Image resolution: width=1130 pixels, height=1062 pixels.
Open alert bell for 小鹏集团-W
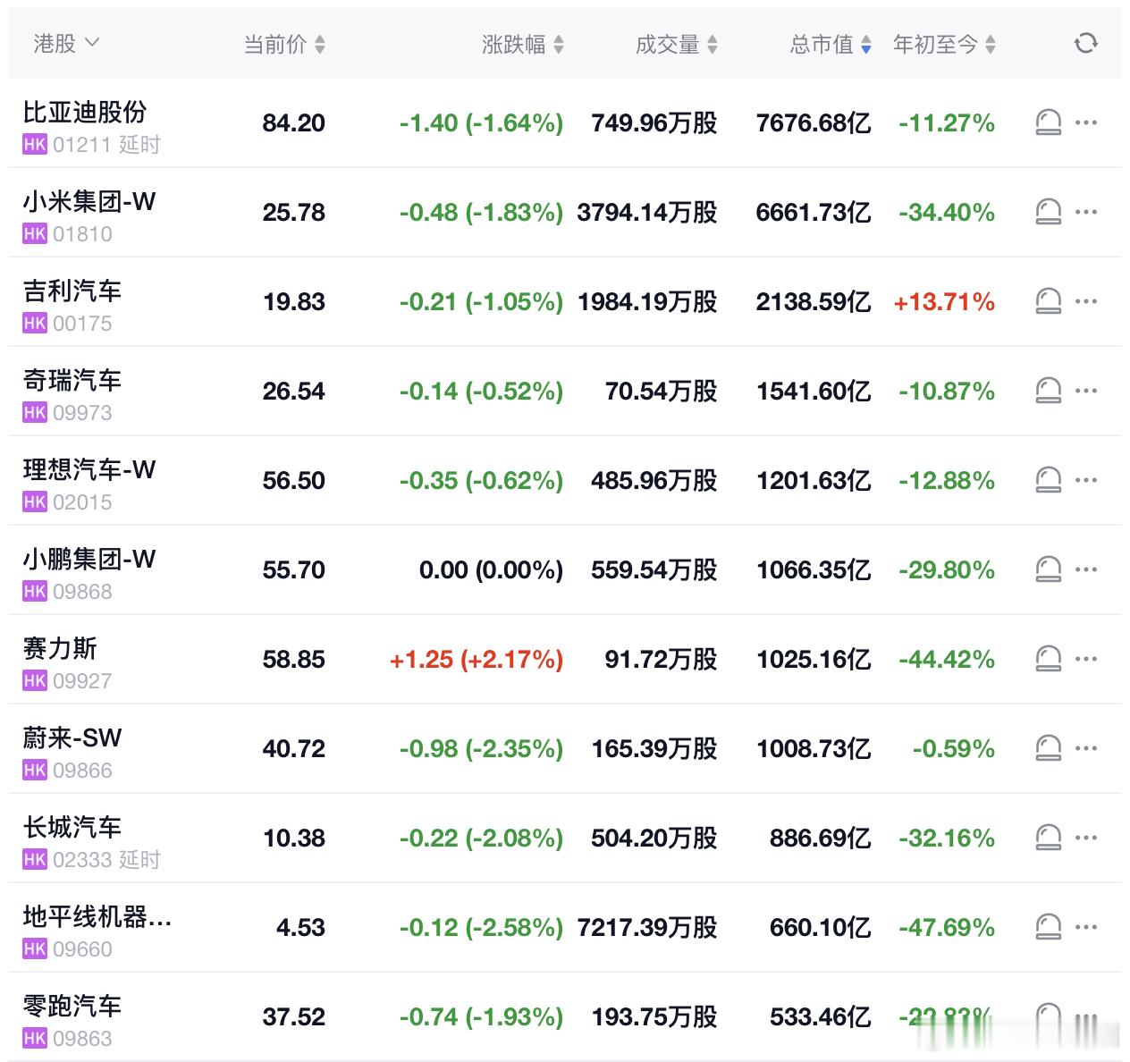[x=1048, y=569]
